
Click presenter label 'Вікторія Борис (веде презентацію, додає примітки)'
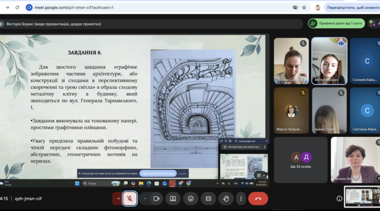(54, 24)
